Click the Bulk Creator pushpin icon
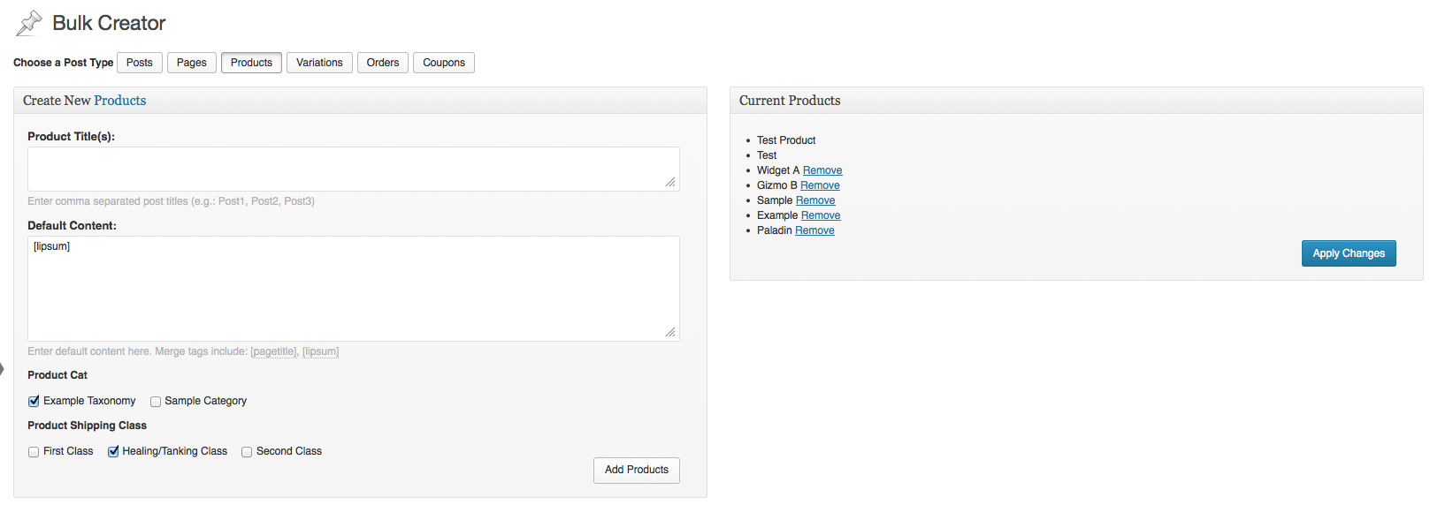The width and height of the screenshot is (1430, 505). (29, 23)
